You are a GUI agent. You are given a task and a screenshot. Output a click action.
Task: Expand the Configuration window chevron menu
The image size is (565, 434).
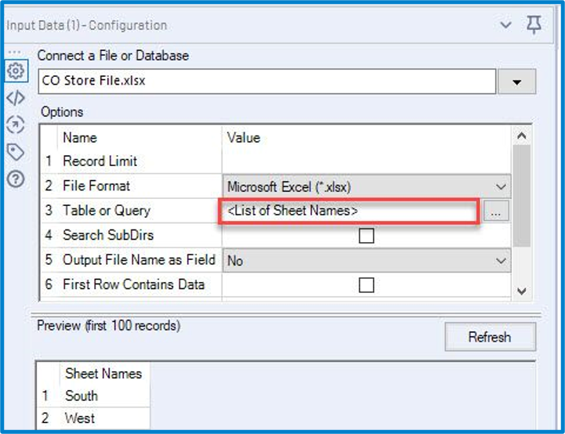tap(506, 25)
